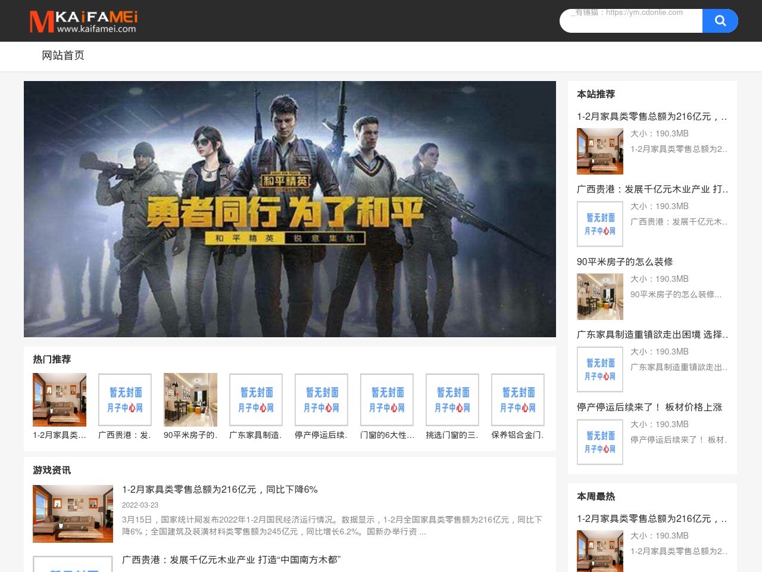The width and height of the screenshot is (762, 572).
Task: Click 热门推荐 caption 广东家具制造.
Action: point(256,435)
